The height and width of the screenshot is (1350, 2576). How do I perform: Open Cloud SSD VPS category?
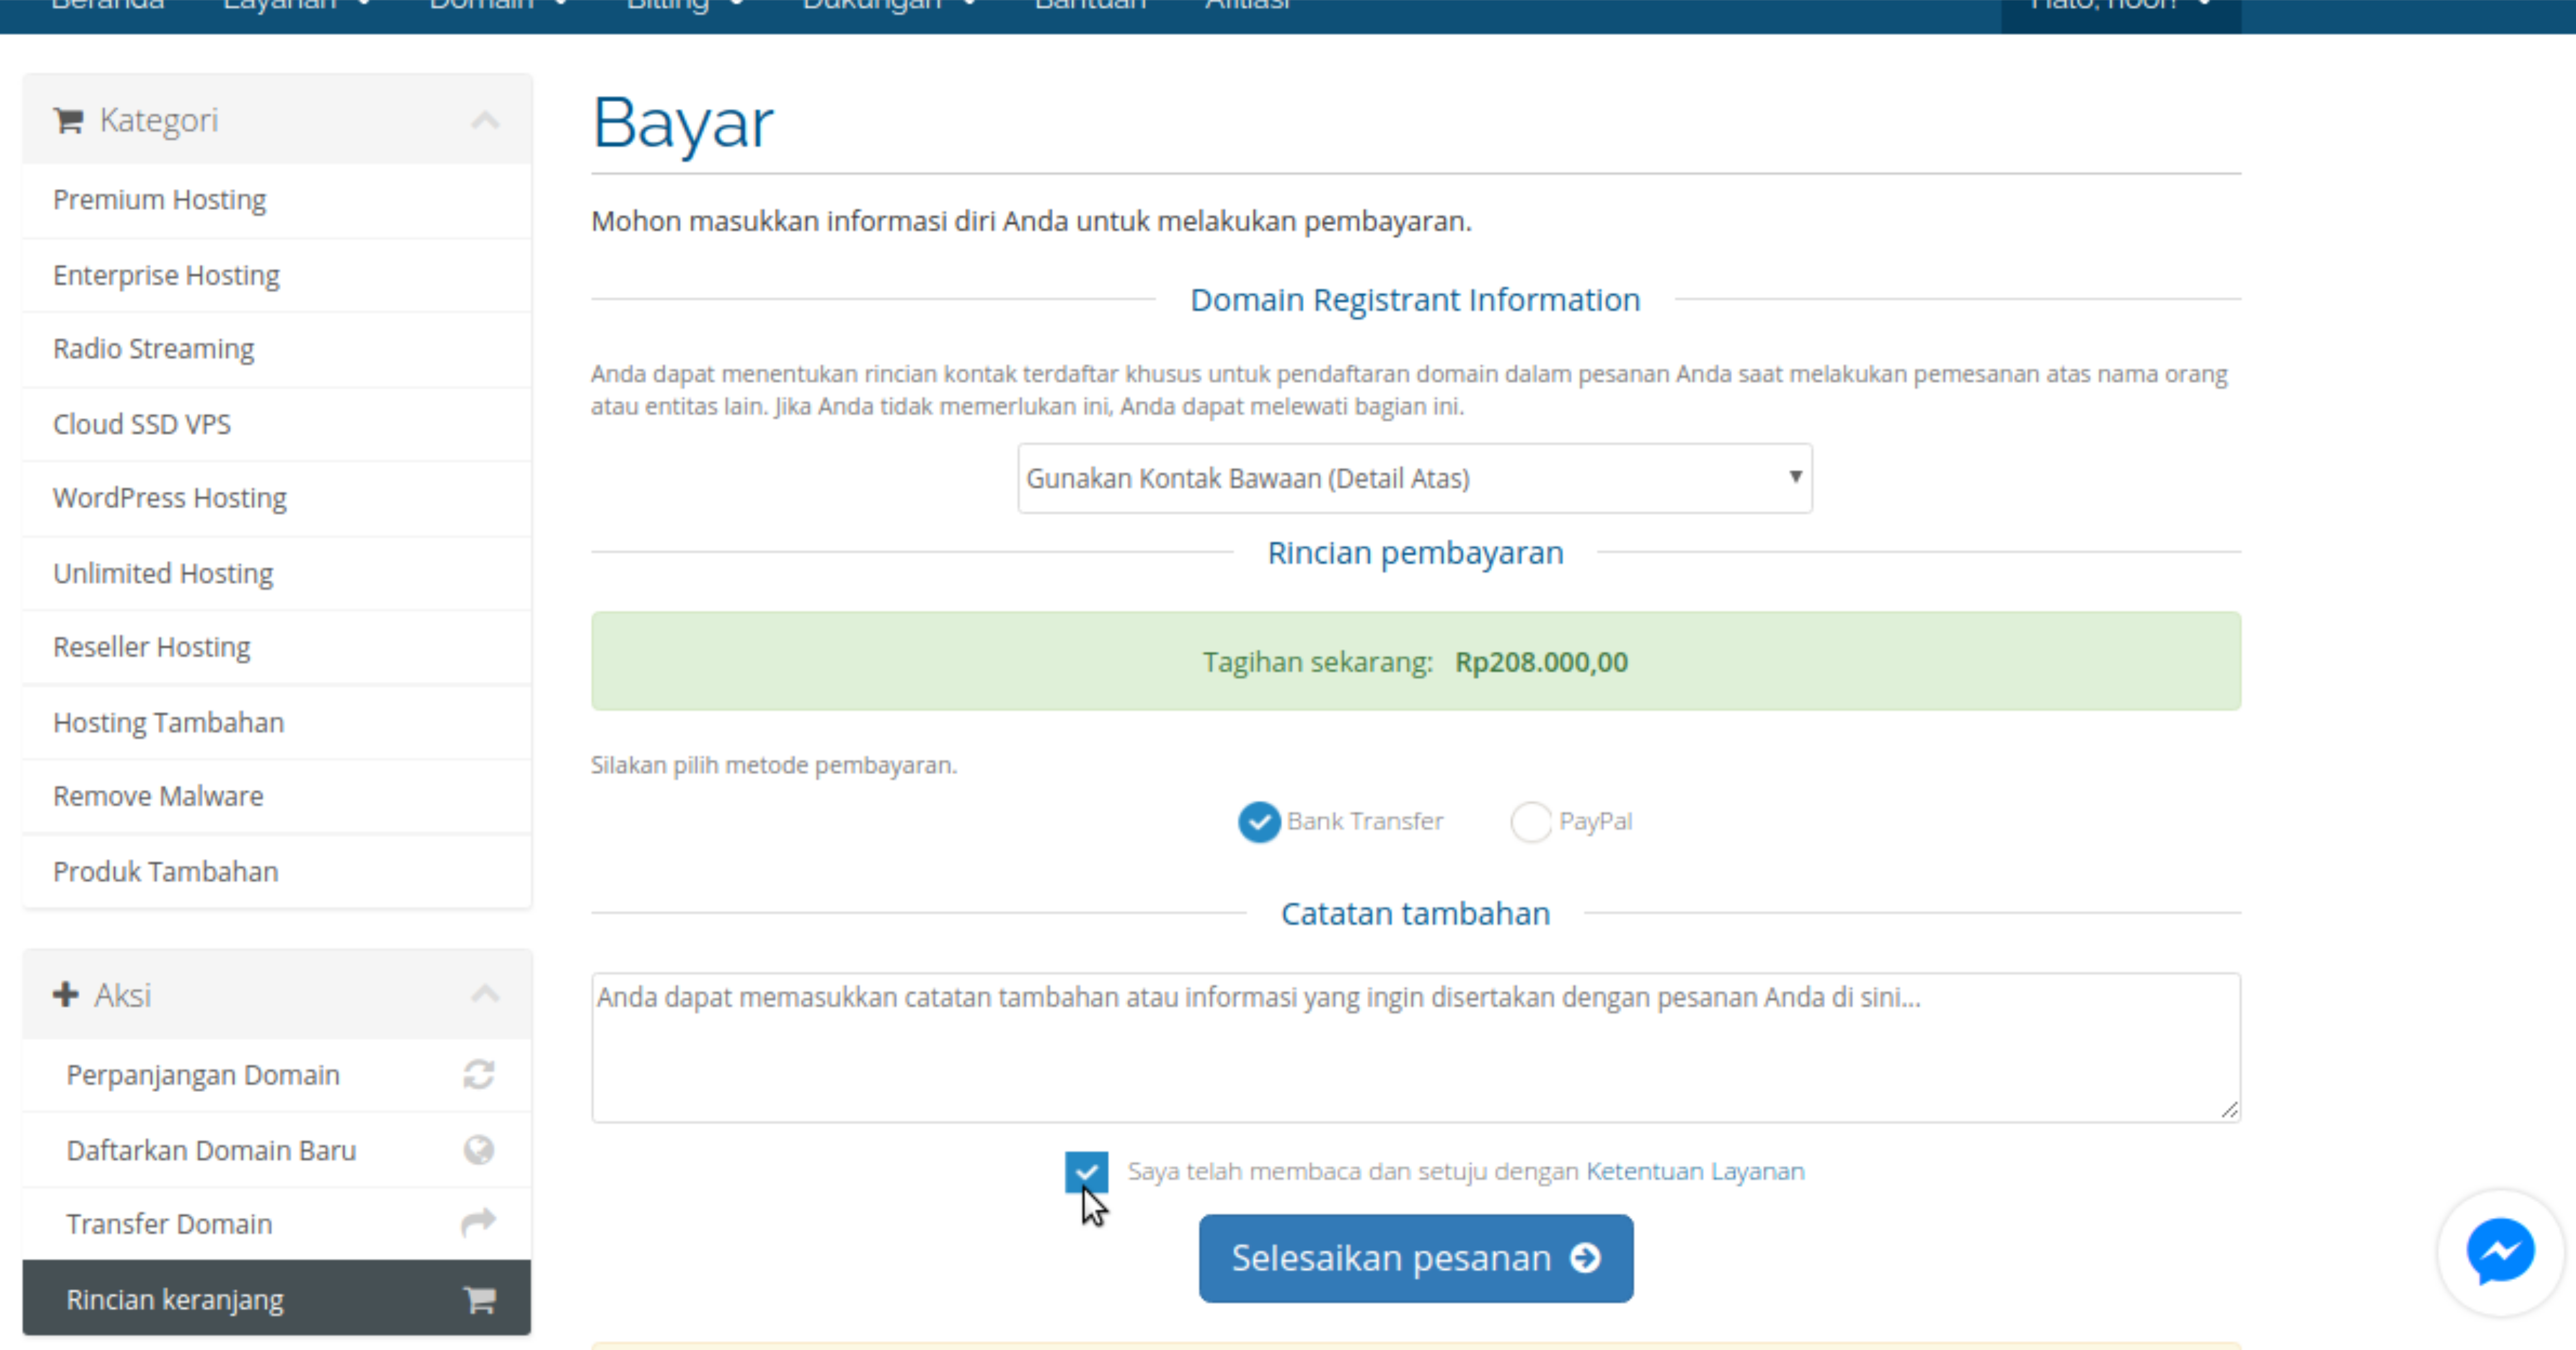[277, 424]
